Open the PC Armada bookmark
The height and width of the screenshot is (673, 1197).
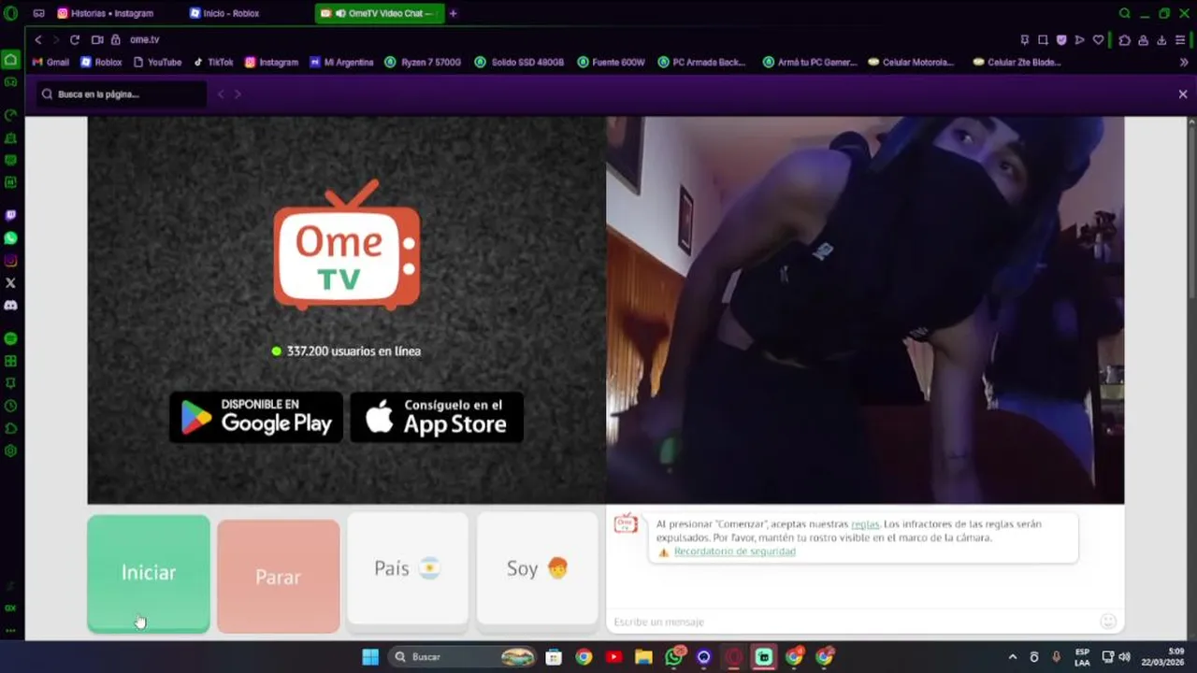(x=701, y=62)
